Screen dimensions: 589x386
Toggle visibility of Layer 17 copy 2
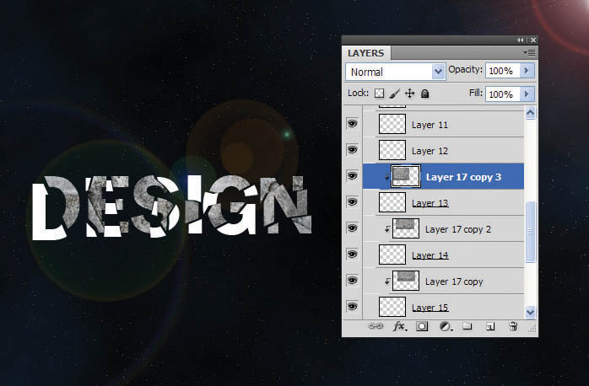tap(352, 228)
